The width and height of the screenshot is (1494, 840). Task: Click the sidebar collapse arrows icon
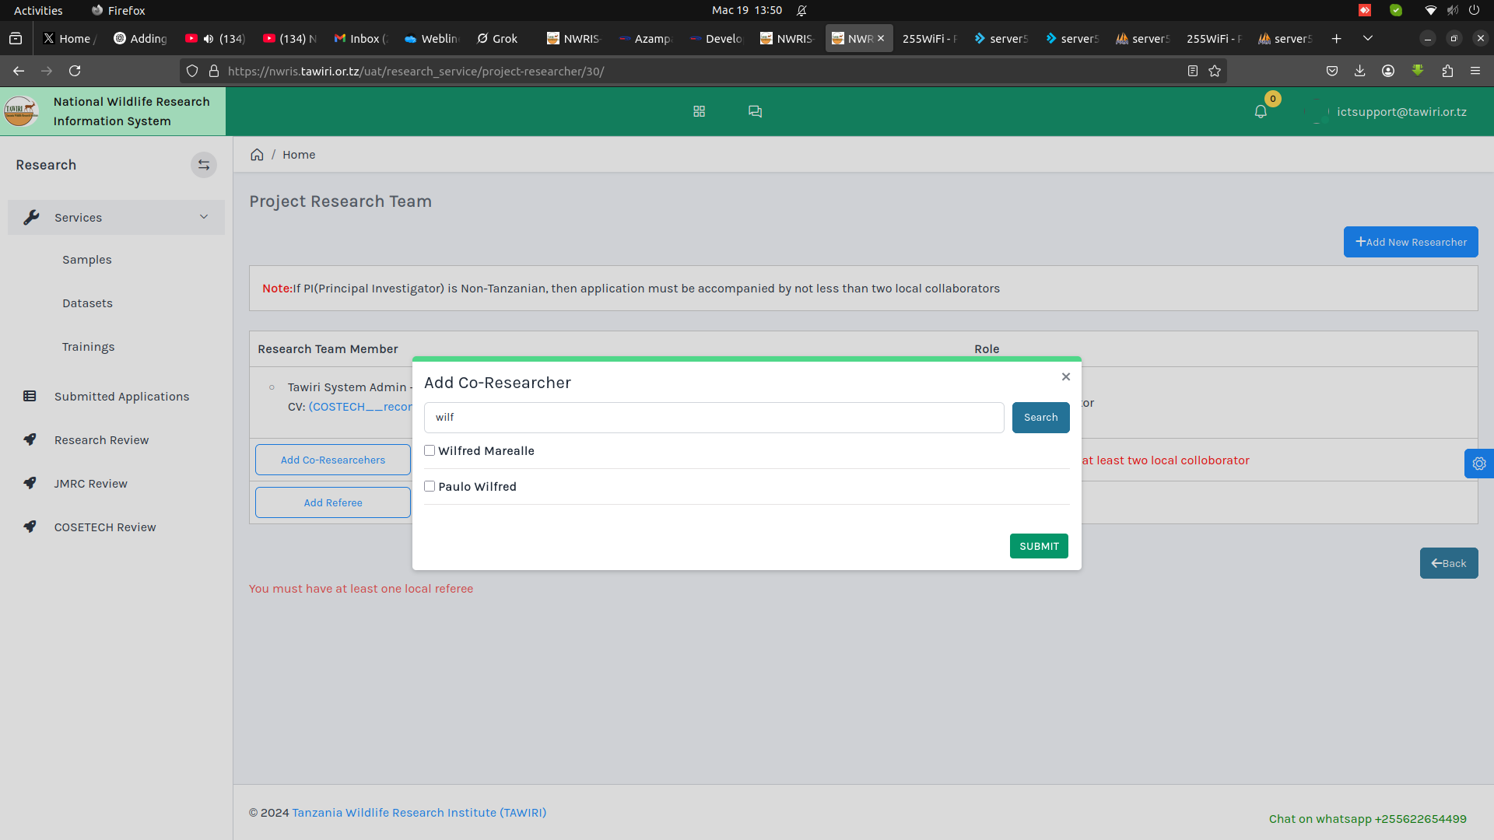(204, 165)
